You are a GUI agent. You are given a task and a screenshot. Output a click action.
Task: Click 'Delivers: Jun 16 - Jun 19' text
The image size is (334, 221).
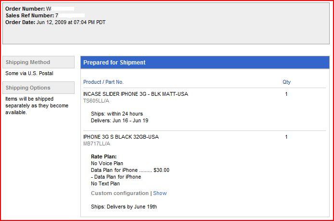(x=119, y=120)
